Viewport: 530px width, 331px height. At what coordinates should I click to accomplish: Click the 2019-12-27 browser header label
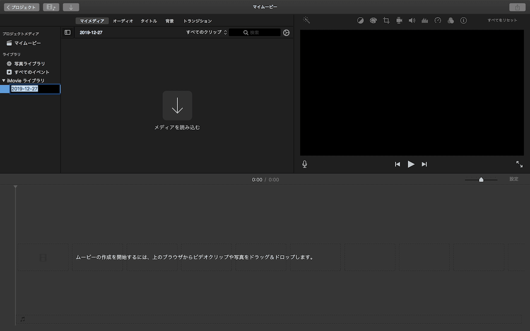(91, 33)
